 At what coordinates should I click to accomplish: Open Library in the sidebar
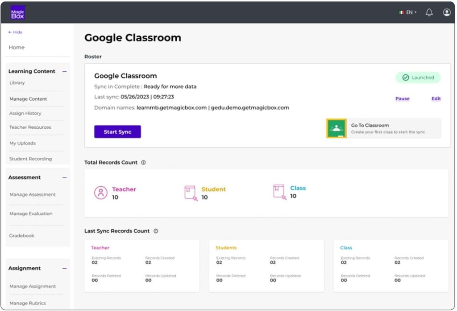coord(17,83)
